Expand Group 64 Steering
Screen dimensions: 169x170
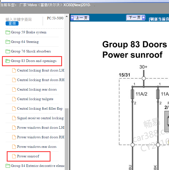[x=25, y=42]
